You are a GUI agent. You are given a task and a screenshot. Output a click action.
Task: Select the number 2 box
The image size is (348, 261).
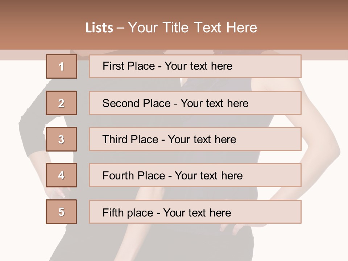click(x=61, y=103)
